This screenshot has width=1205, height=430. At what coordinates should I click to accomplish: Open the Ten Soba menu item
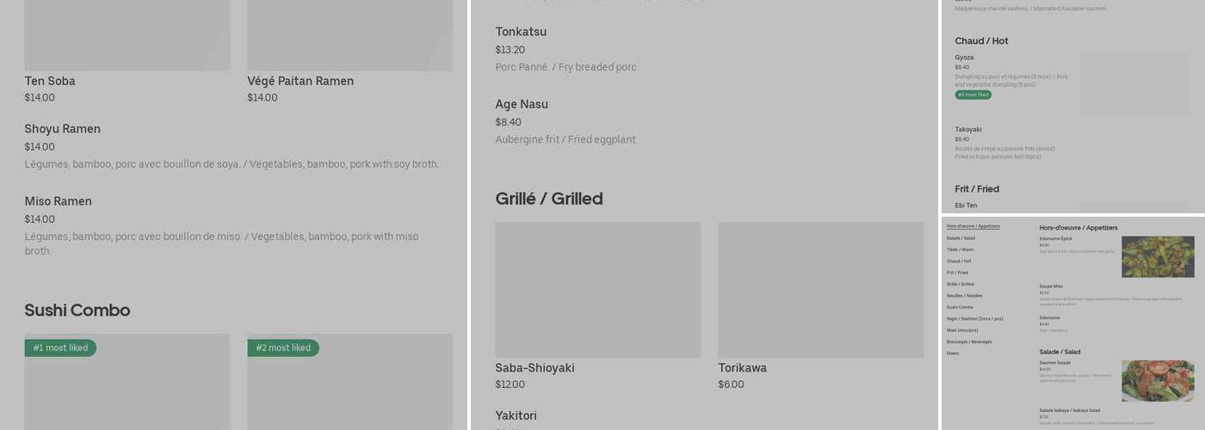(x=50, y=81)
